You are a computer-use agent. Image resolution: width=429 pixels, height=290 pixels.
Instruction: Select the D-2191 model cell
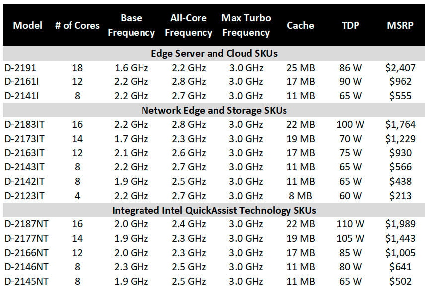(20, 68)
